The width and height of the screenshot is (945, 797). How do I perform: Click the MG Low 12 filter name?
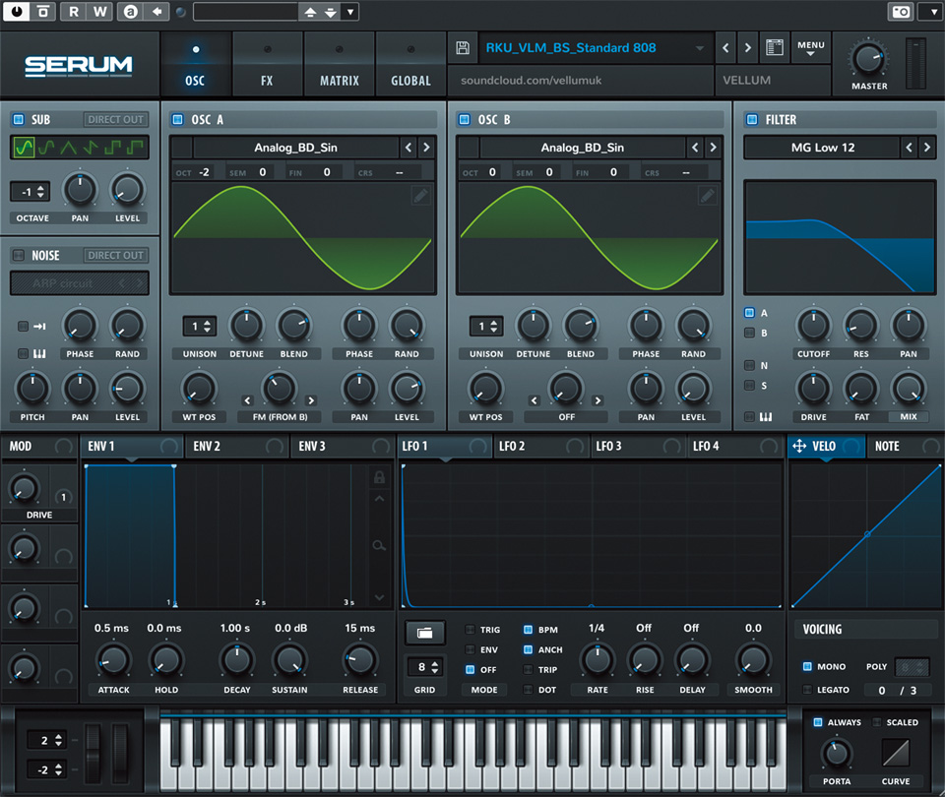(823, 148)
